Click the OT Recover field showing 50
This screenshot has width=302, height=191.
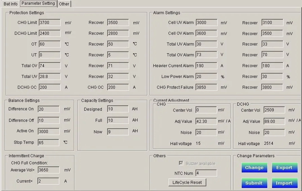[x=118, y=44]
